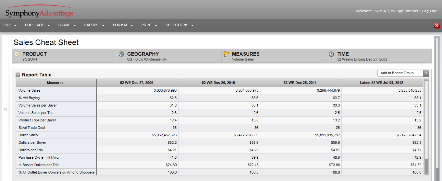Select the Dollar Sales measure row
Viewport: 442px width, 181px height.
pos(28,135)
